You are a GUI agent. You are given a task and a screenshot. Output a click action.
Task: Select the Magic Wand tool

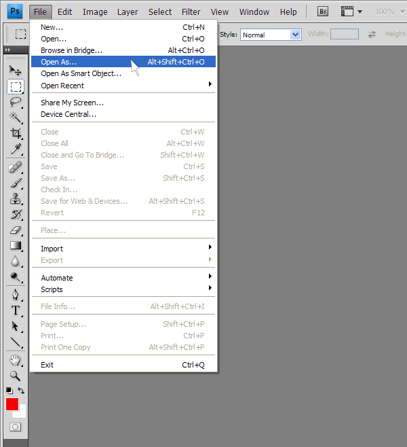[16, 118]
